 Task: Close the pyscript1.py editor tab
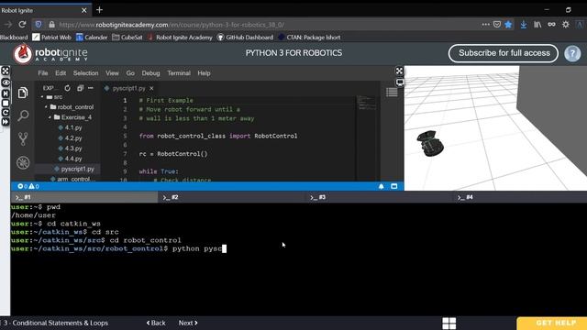(151, 88)
